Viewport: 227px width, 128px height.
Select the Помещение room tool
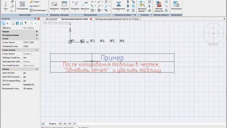[22, 6]
